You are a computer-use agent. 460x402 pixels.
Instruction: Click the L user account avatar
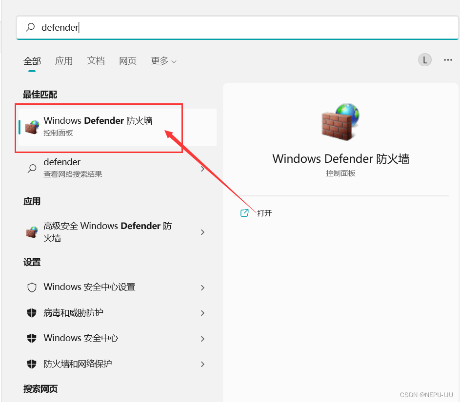[x=424, y=60]
